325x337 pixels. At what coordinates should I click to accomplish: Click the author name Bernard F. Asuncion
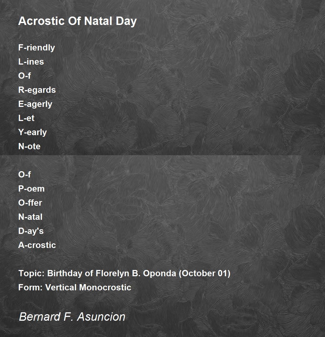click(x=72, y=317)
